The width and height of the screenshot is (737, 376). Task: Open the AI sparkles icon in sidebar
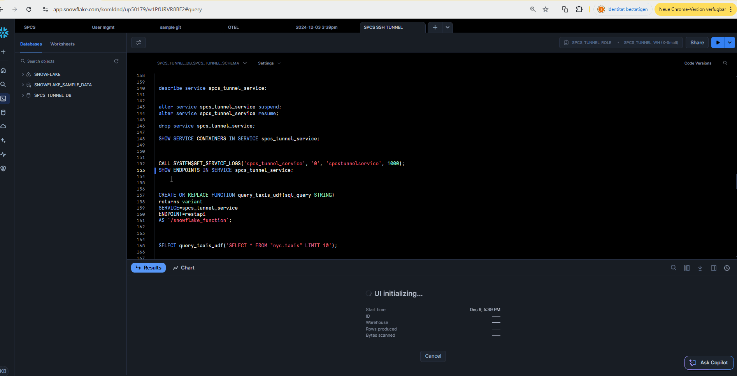click(4, 140)
